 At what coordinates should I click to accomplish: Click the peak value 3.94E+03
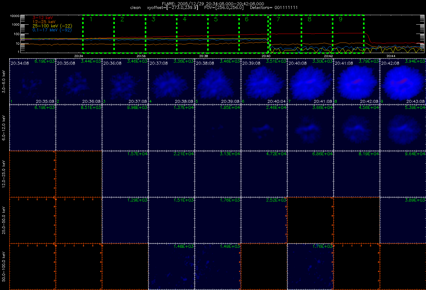[x=415, y=61]
